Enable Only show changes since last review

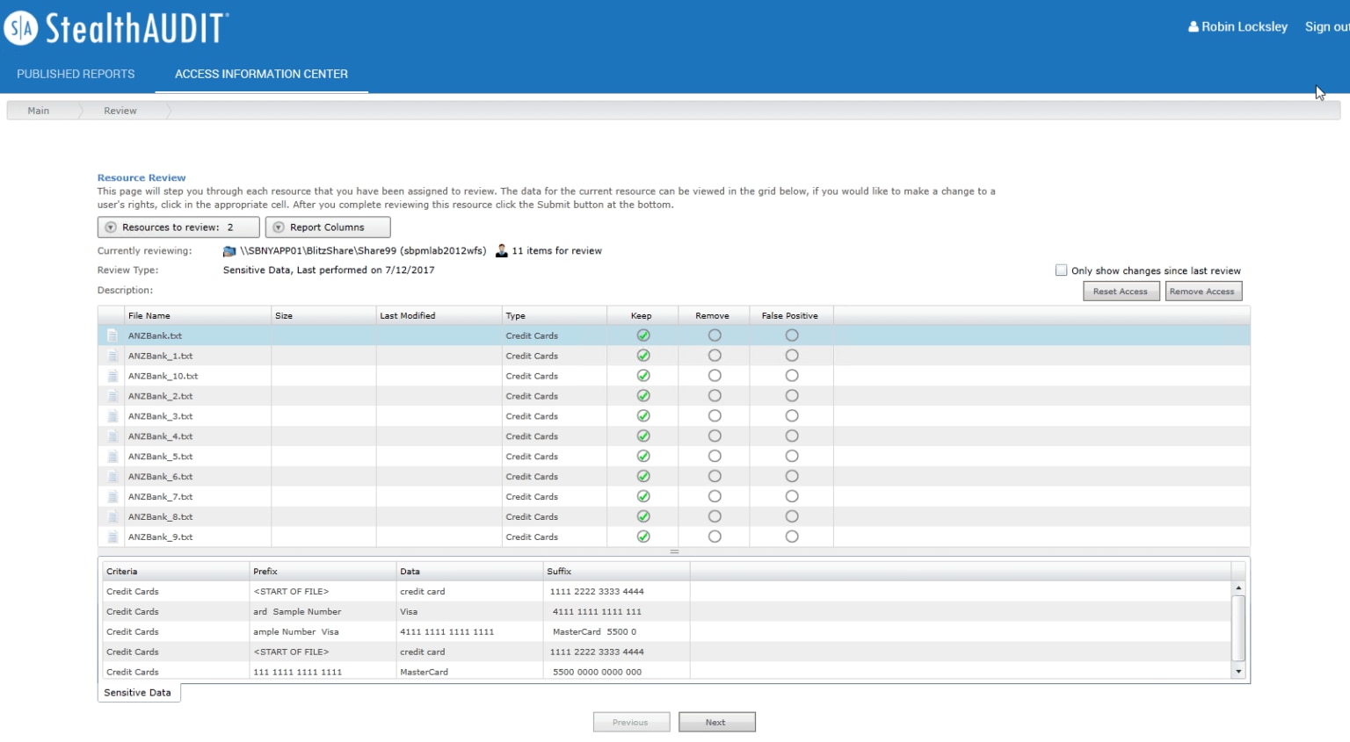pos(1061,270)
